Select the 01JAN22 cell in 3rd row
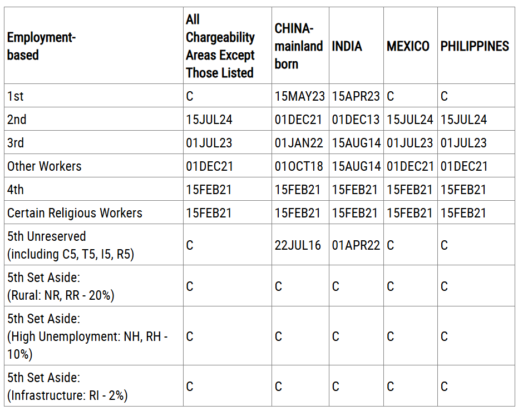 [x=299, y=143]
